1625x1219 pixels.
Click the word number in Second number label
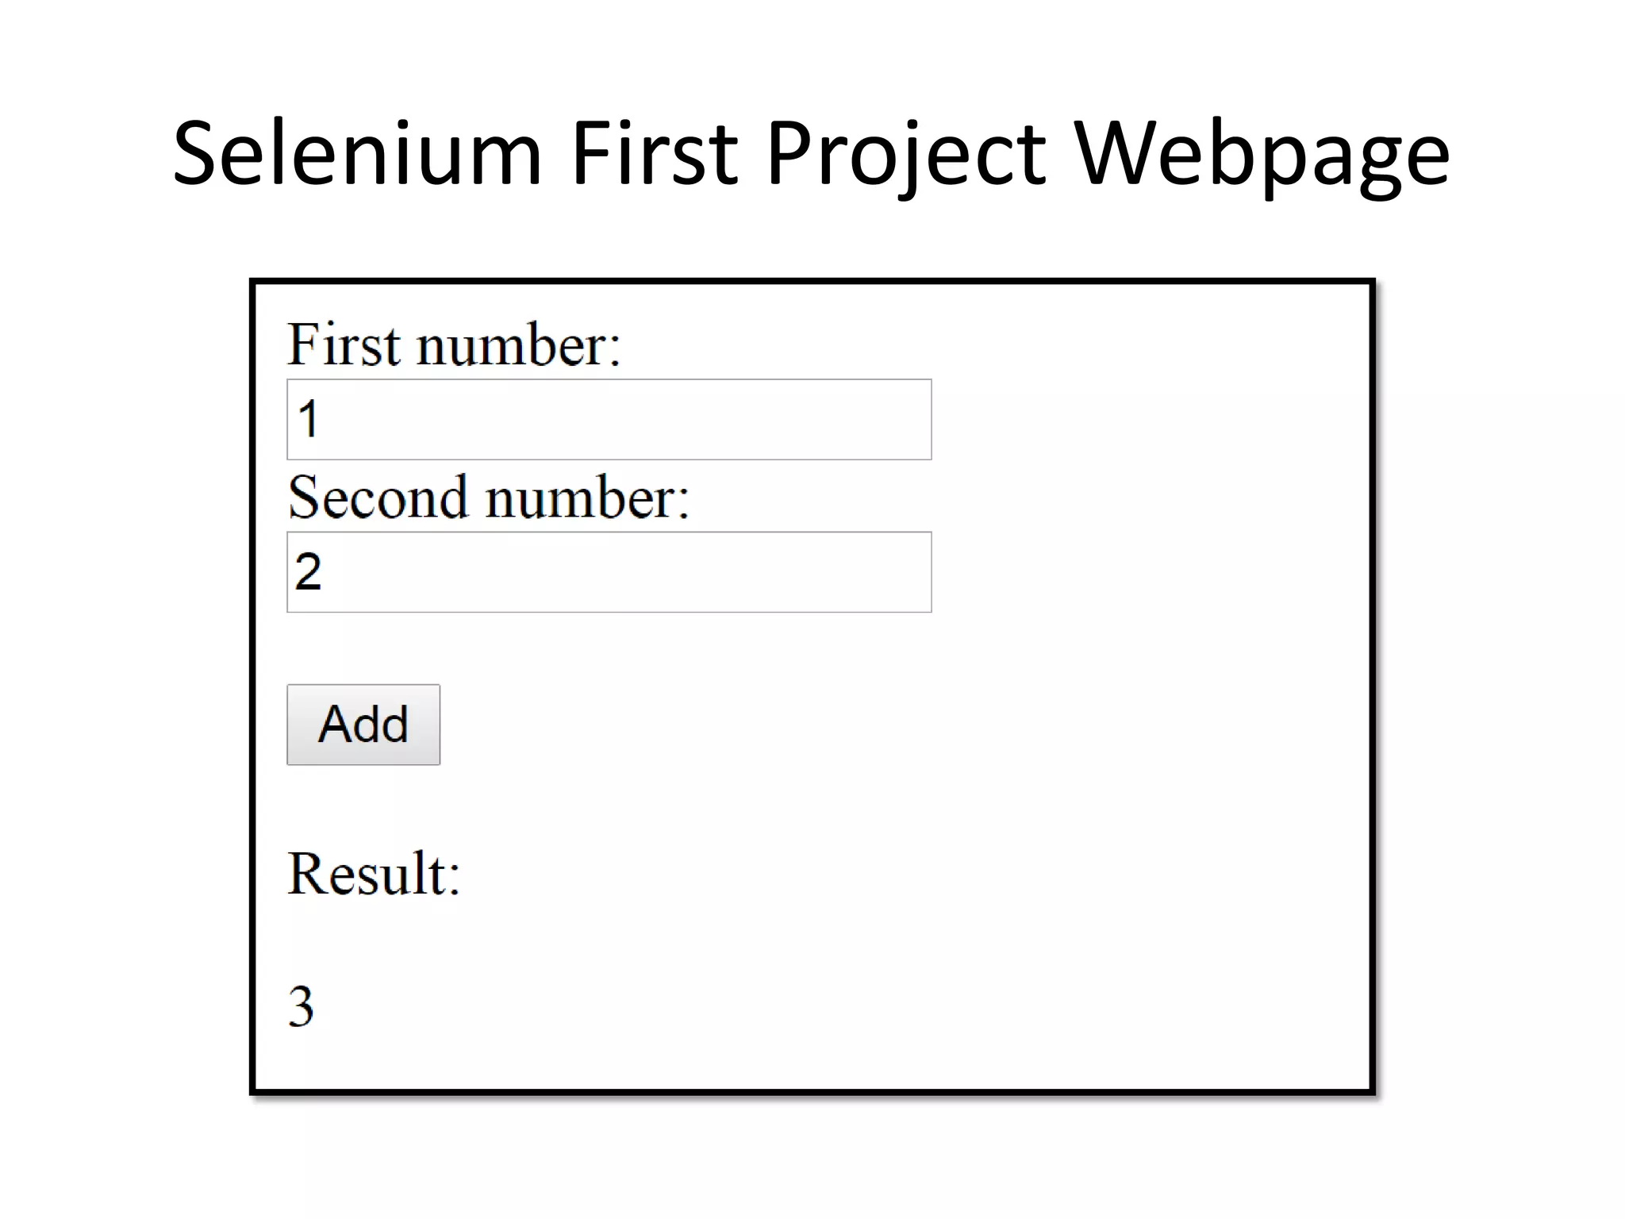(x=587, y=499)
